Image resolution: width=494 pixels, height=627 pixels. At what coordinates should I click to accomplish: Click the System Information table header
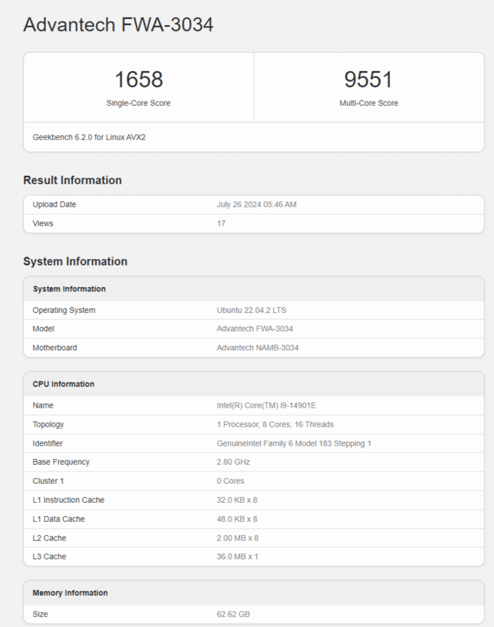click(x=69, y=289)
